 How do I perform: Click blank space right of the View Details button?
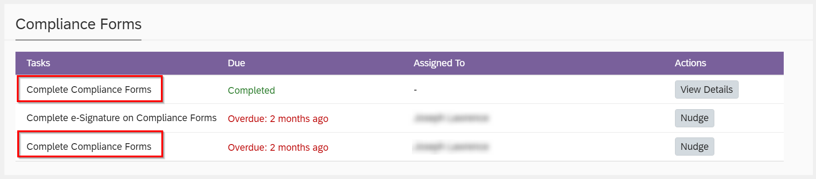coord(760,90)
